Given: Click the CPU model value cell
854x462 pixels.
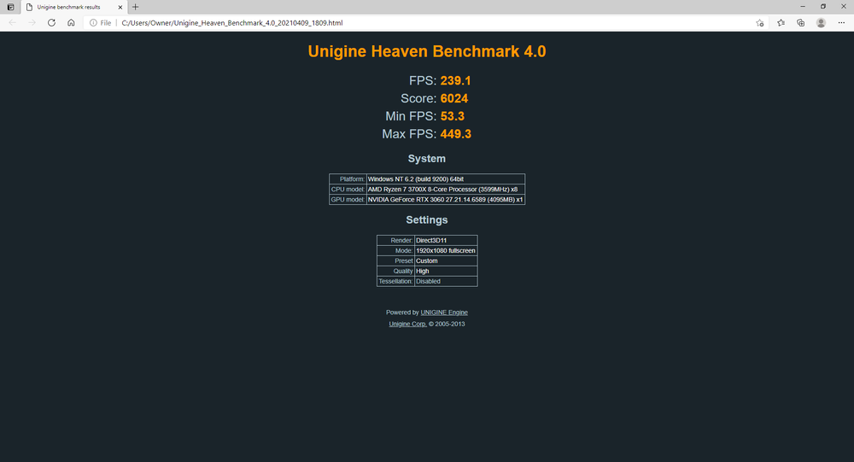Looking at the screenshot, I should [442, 190].
